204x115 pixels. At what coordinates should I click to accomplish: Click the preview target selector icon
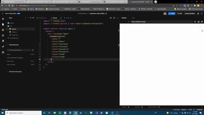click(x=195, y=22)
